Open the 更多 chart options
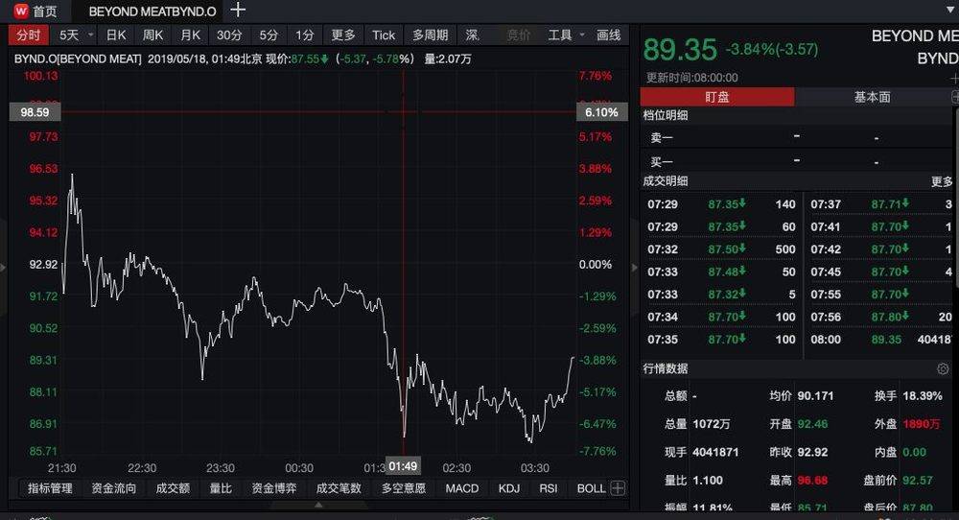The image size is (959, 520). [343, 35]
